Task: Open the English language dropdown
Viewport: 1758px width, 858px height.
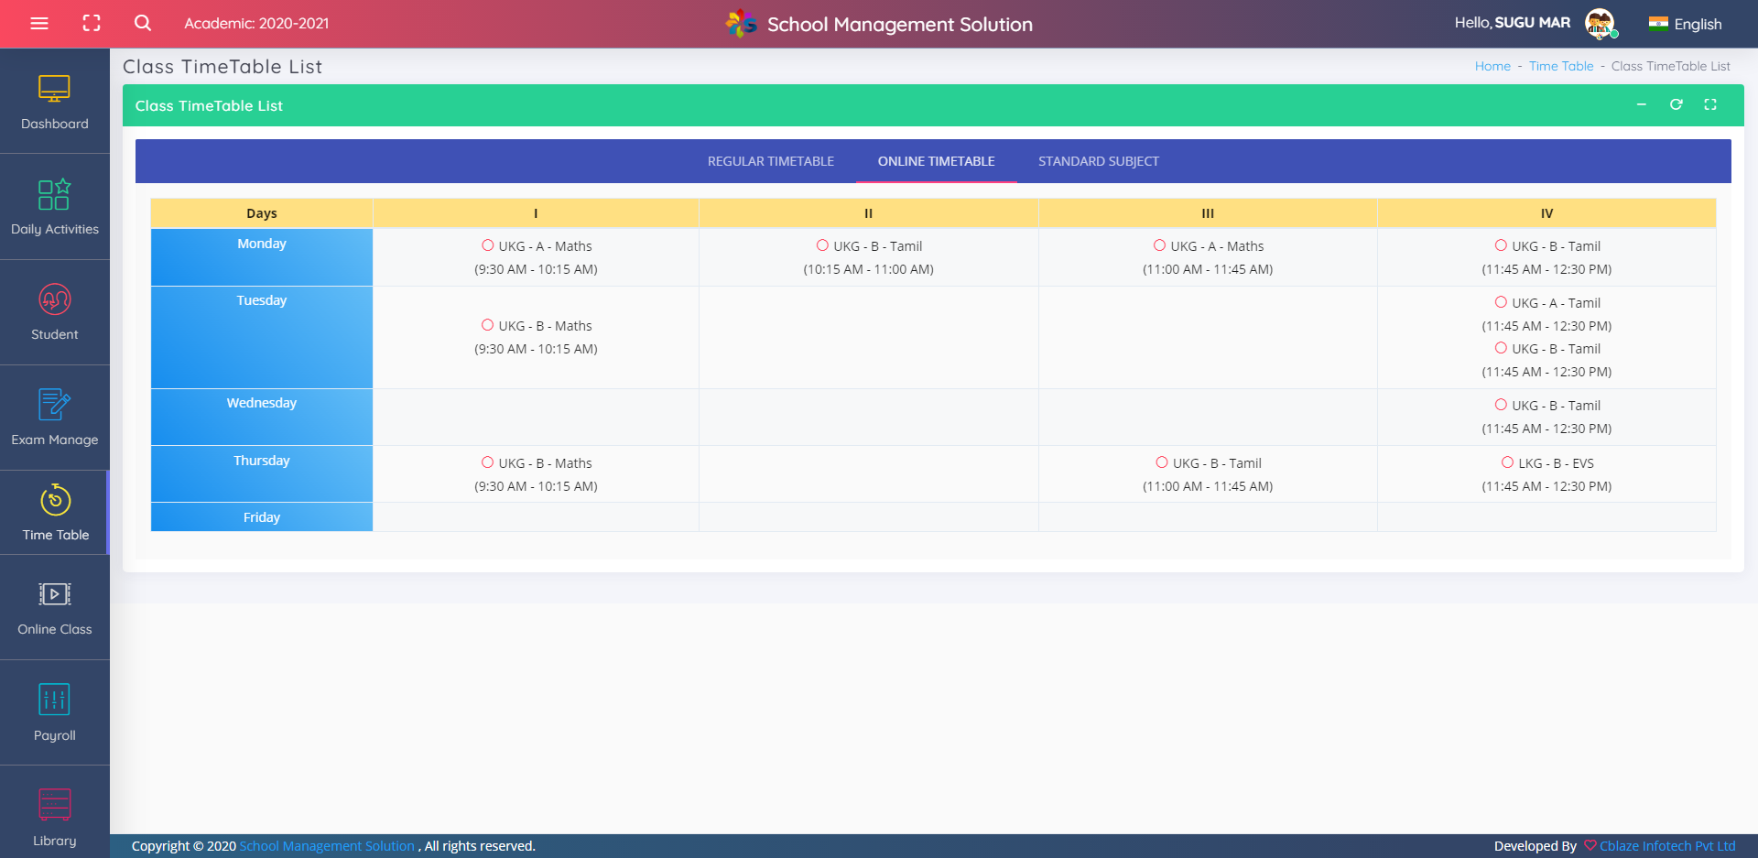Action: tap(1686, 24)
